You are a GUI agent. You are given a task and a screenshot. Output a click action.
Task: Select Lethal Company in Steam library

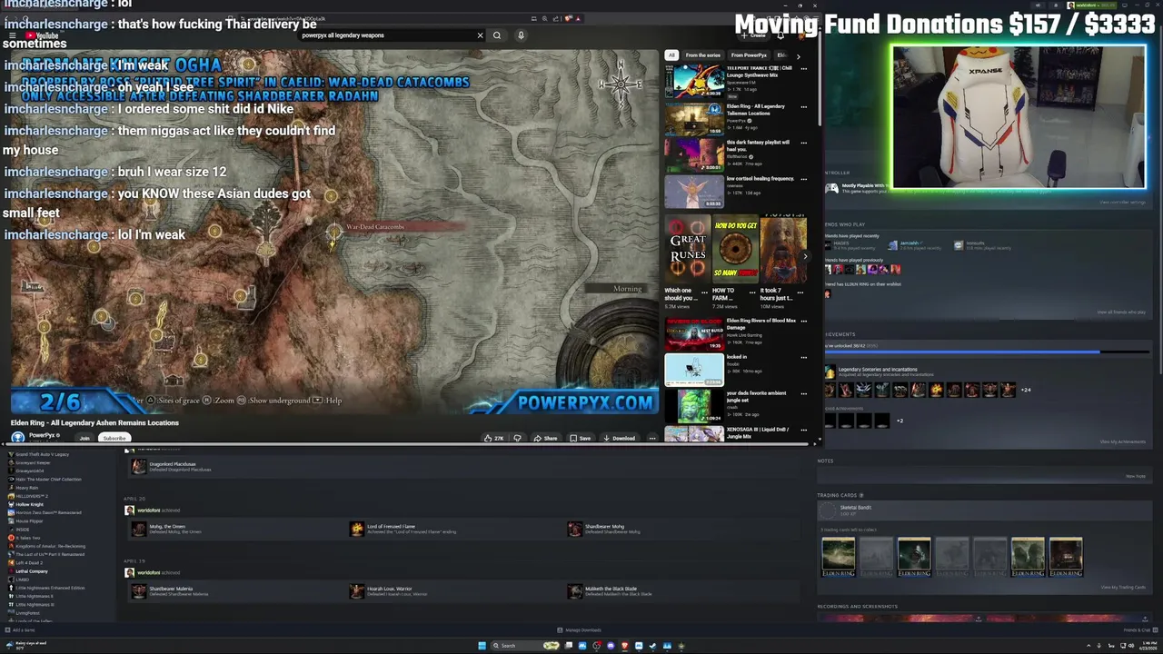pos(31,571)
